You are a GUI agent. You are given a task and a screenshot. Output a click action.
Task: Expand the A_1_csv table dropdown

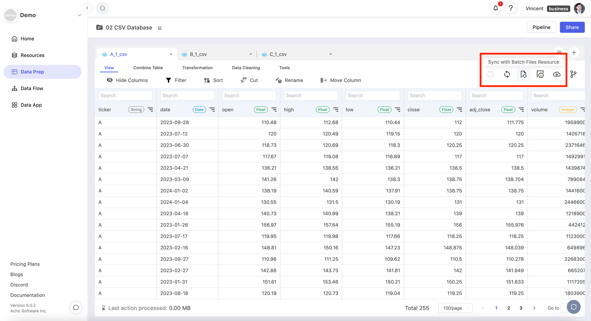tap(171, 54)
